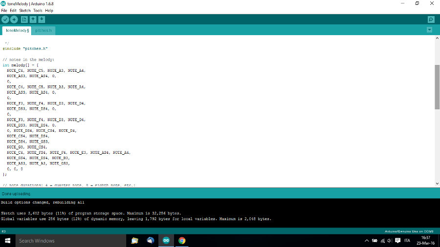
Task: Click the "int melody[] = {" line
Action: point(21,65)
